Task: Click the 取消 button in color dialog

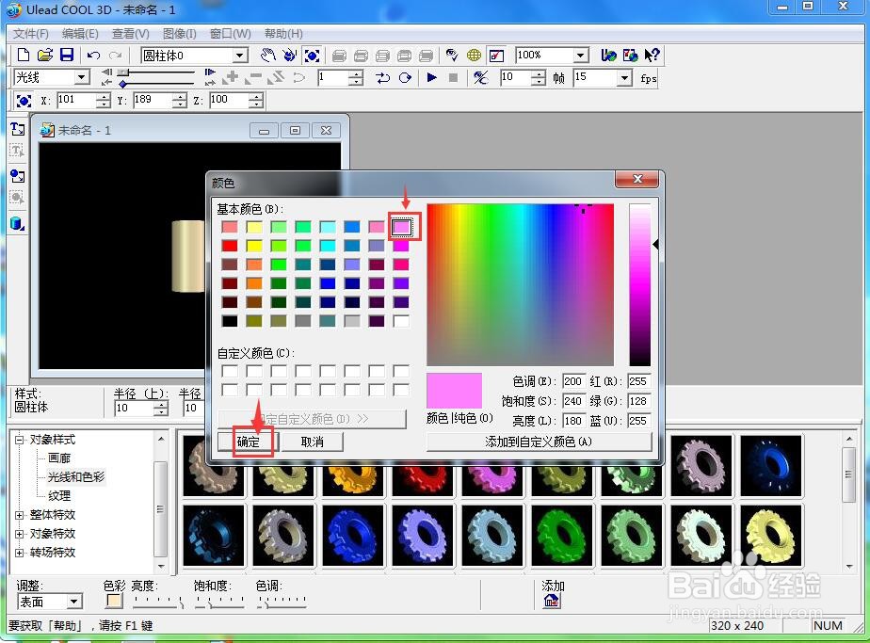Action: (313, 442)
